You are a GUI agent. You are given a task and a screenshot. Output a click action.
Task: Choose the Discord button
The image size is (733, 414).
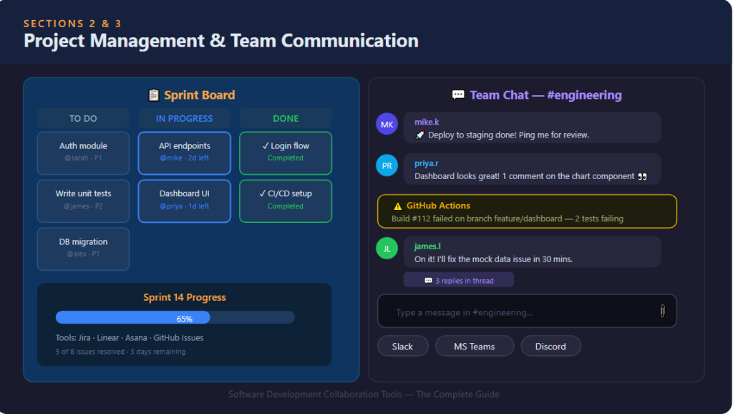pos(550,346)
